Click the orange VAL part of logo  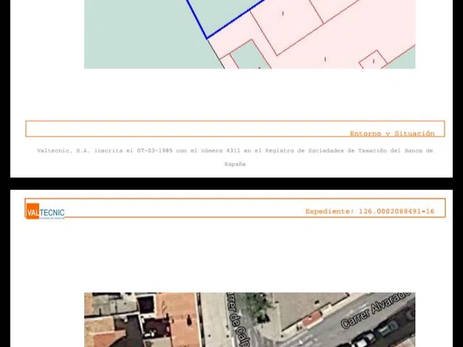[x=32, y=212]
